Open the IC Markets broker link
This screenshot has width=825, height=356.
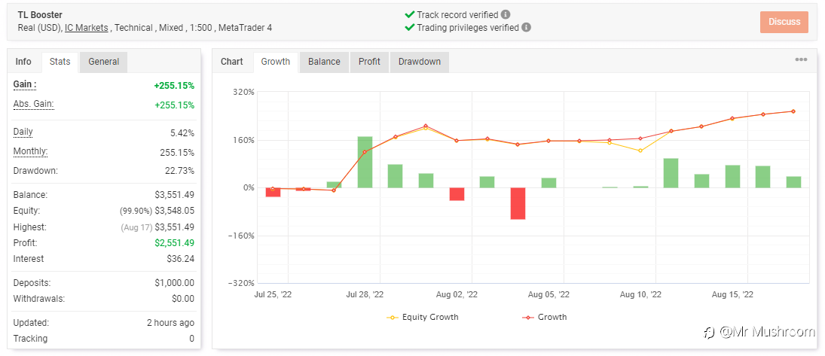[x=87, y=28]
